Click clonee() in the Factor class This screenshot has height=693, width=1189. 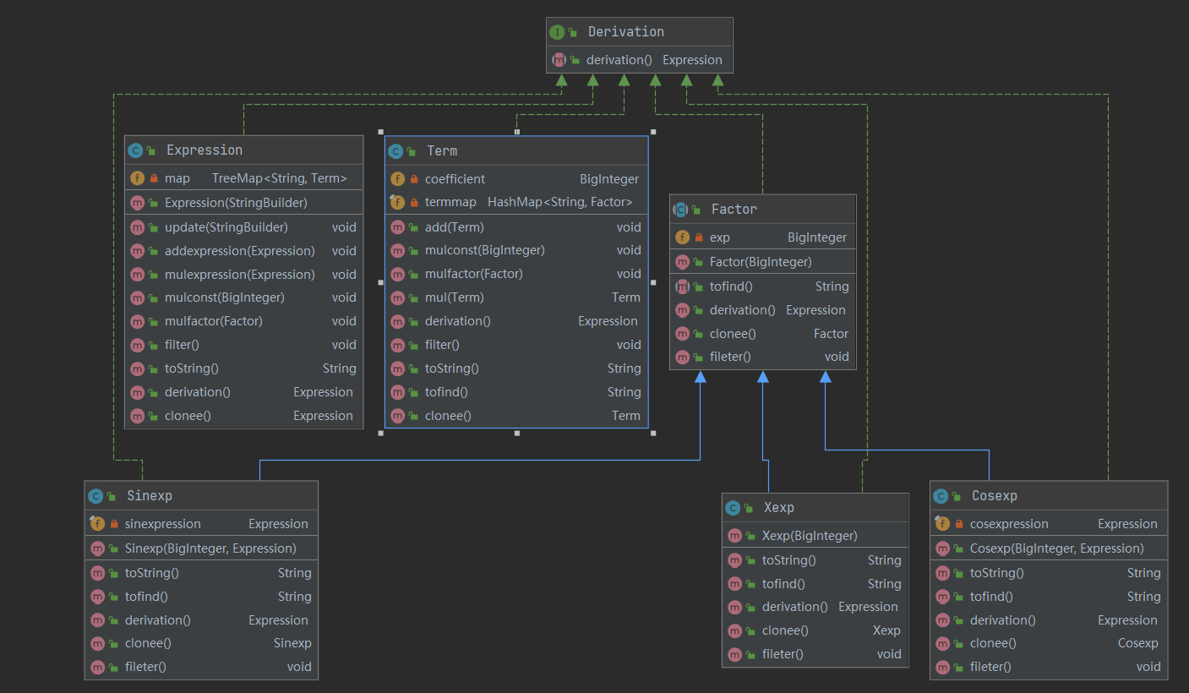[x=733, y=334]
